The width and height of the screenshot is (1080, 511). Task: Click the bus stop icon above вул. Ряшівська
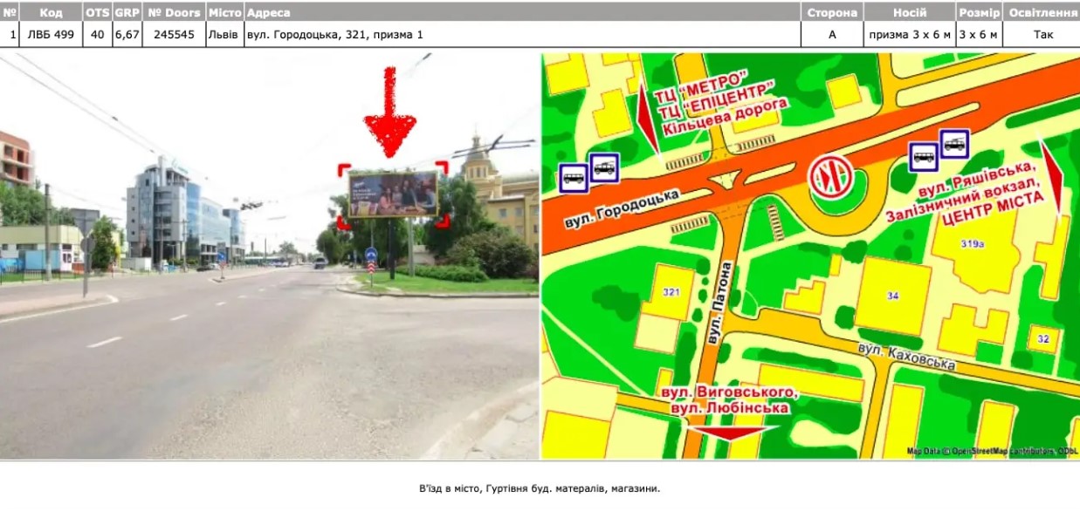tap(923, 156)
